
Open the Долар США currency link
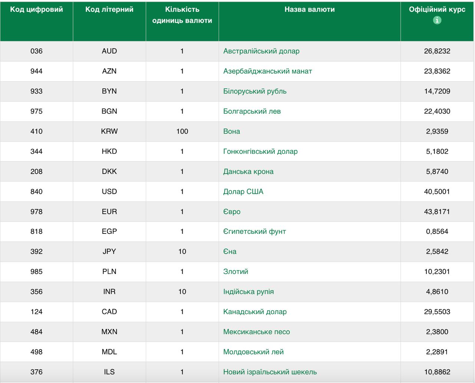[x=243, y=191]
